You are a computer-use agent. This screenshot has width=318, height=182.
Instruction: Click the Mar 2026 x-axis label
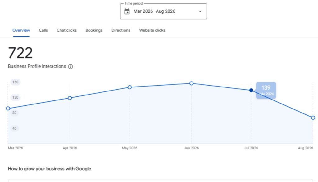coord(16,148)
